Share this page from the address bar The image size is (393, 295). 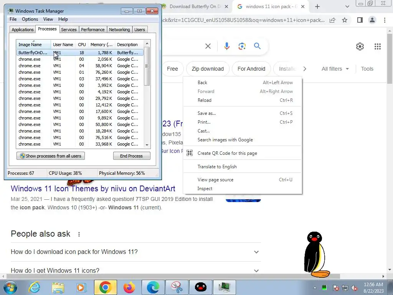[x=332, y=20]
